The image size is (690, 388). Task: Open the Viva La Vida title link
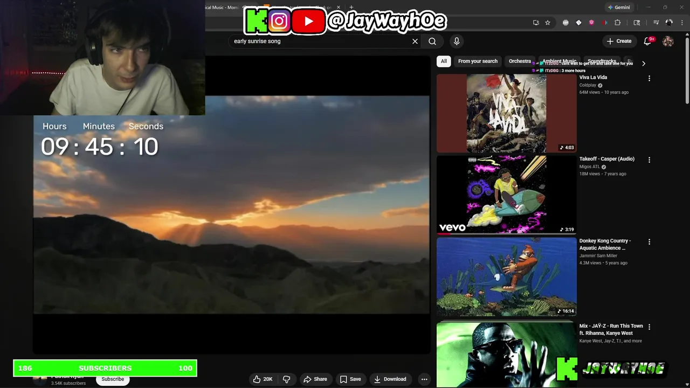[593, 78]
